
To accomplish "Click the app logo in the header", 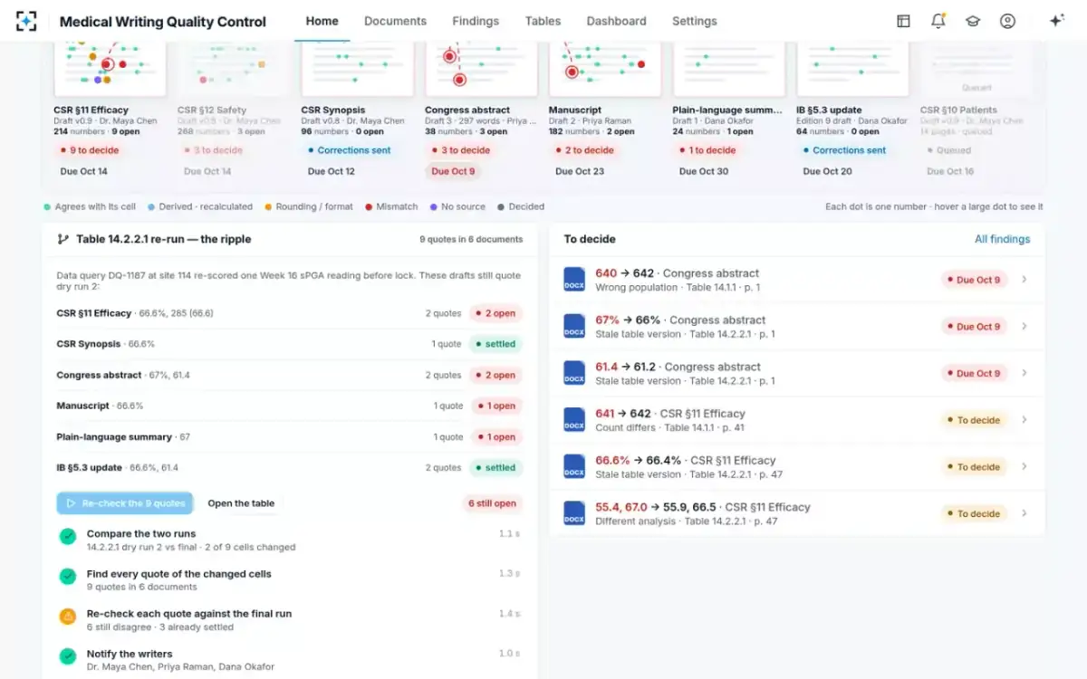I will 26,21.
